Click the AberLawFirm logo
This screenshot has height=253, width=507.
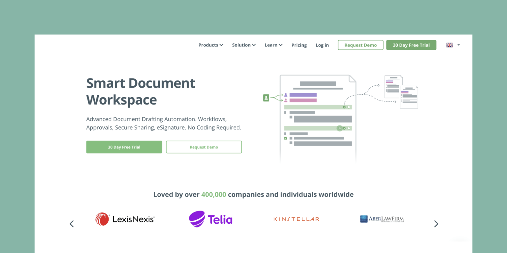382,219
